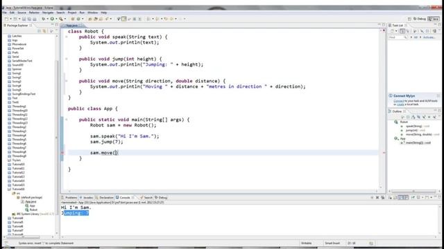444x249 pixels.
Task: Toggle Mark Occurrences toolbar button
Action: tap(123, 19)
